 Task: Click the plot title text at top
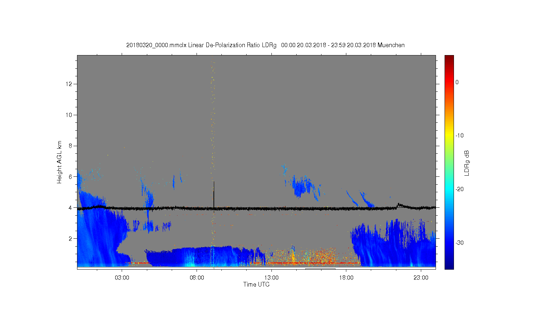coord(265,45)
